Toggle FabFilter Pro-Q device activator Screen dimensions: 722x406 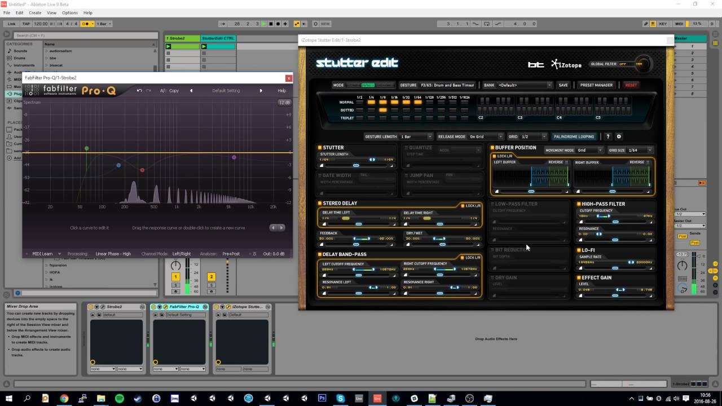pyautogui.click(x=154, y=307)
